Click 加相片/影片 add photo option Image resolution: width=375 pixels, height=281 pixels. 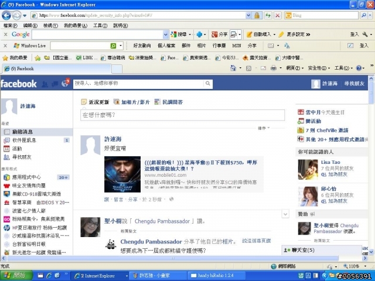click(132, 102)
